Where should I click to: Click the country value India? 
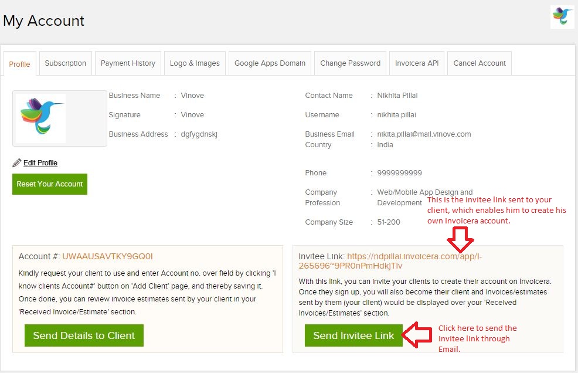click(x=385, y=145)
